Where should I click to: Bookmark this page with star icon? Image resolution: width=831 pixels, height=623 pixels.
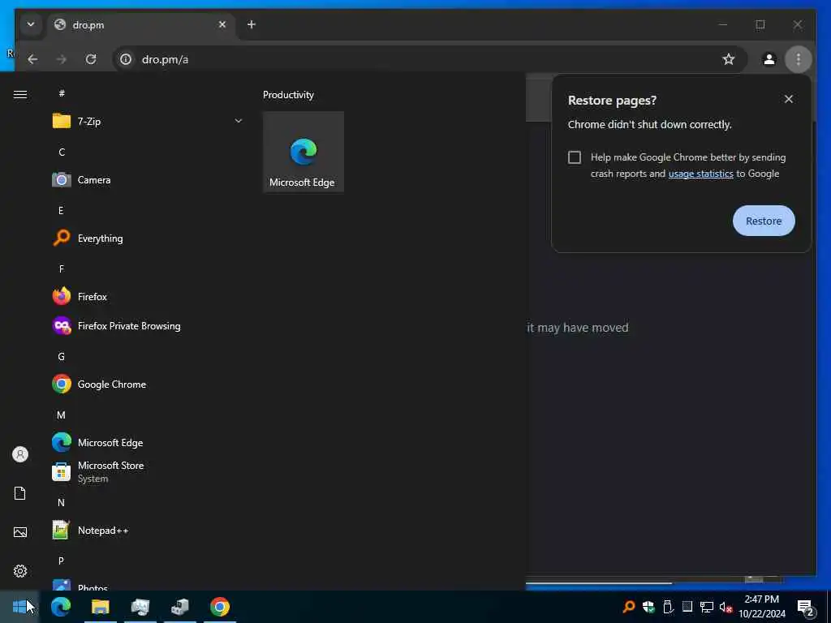pos(729,59)
